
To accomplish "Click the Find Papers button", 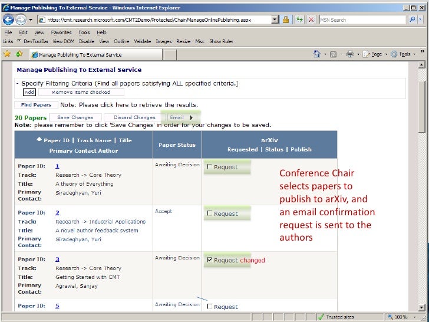I will pyautogui.click(x=36, y=105).
